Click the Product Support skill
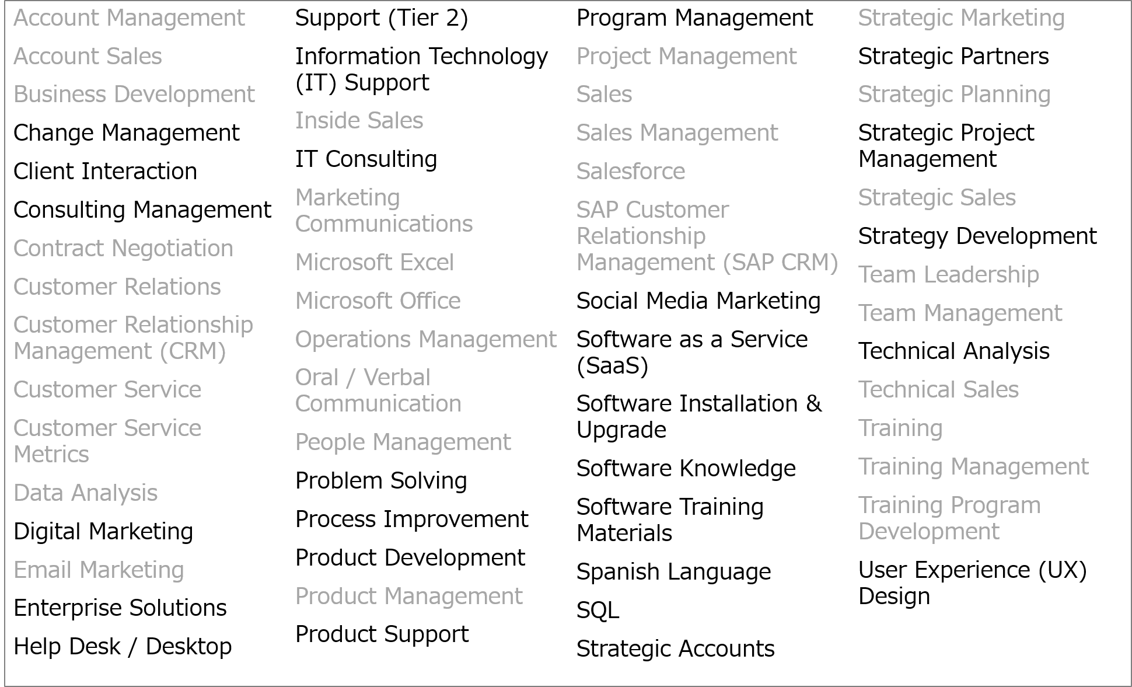 pyautogui.click(x=382, y=634)
